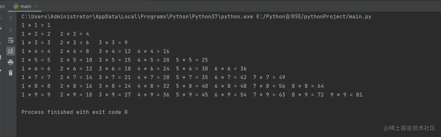Screen dimensions: 441x137
Task: Clear console with the trash icon
Action: pos(11,73)
